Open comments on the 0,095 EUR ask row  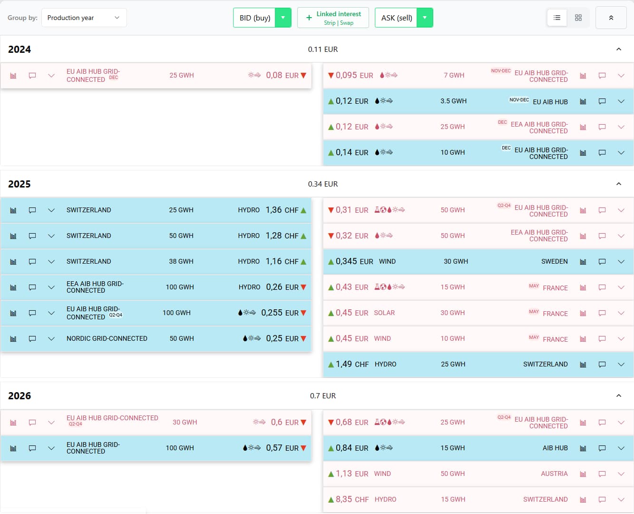602,75
